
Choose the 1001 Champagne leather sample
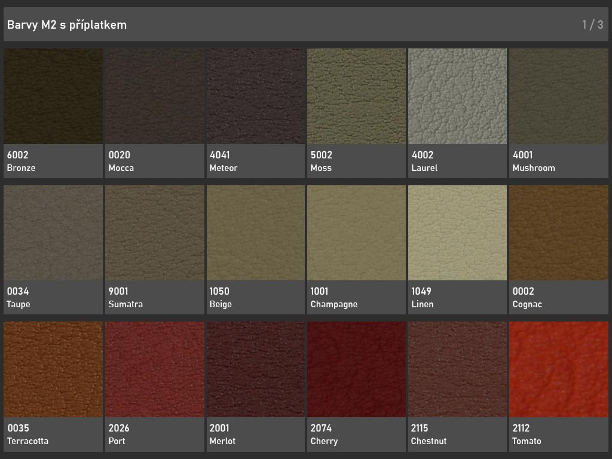356,233
